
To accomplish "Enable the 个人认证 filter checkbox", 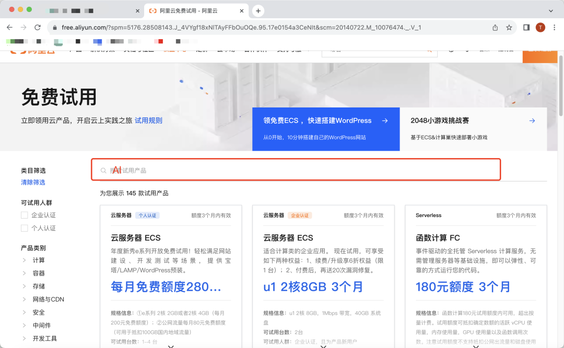I will 24,229.
